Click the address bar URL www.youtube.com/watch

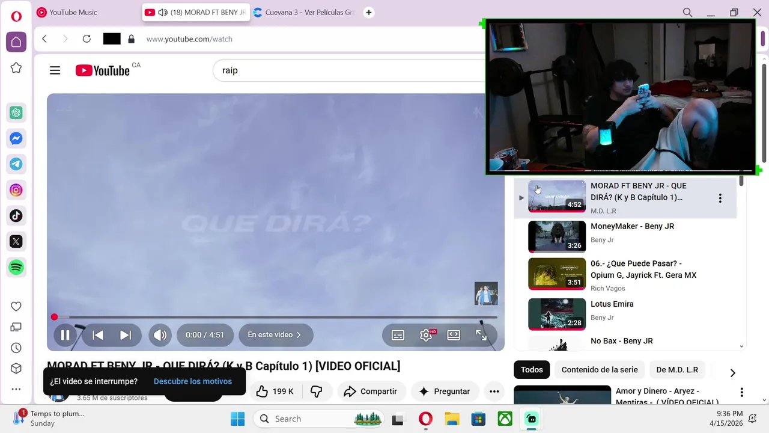coord(189,39)
